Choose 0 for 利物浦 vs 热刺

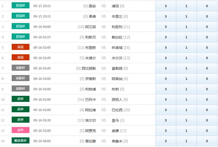tap(207, 89)
